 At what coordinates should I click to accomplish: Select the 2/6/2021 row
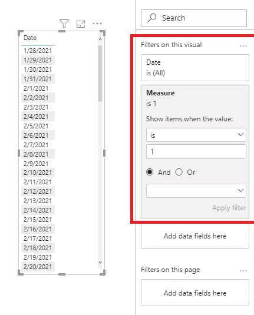pos(38,135)
